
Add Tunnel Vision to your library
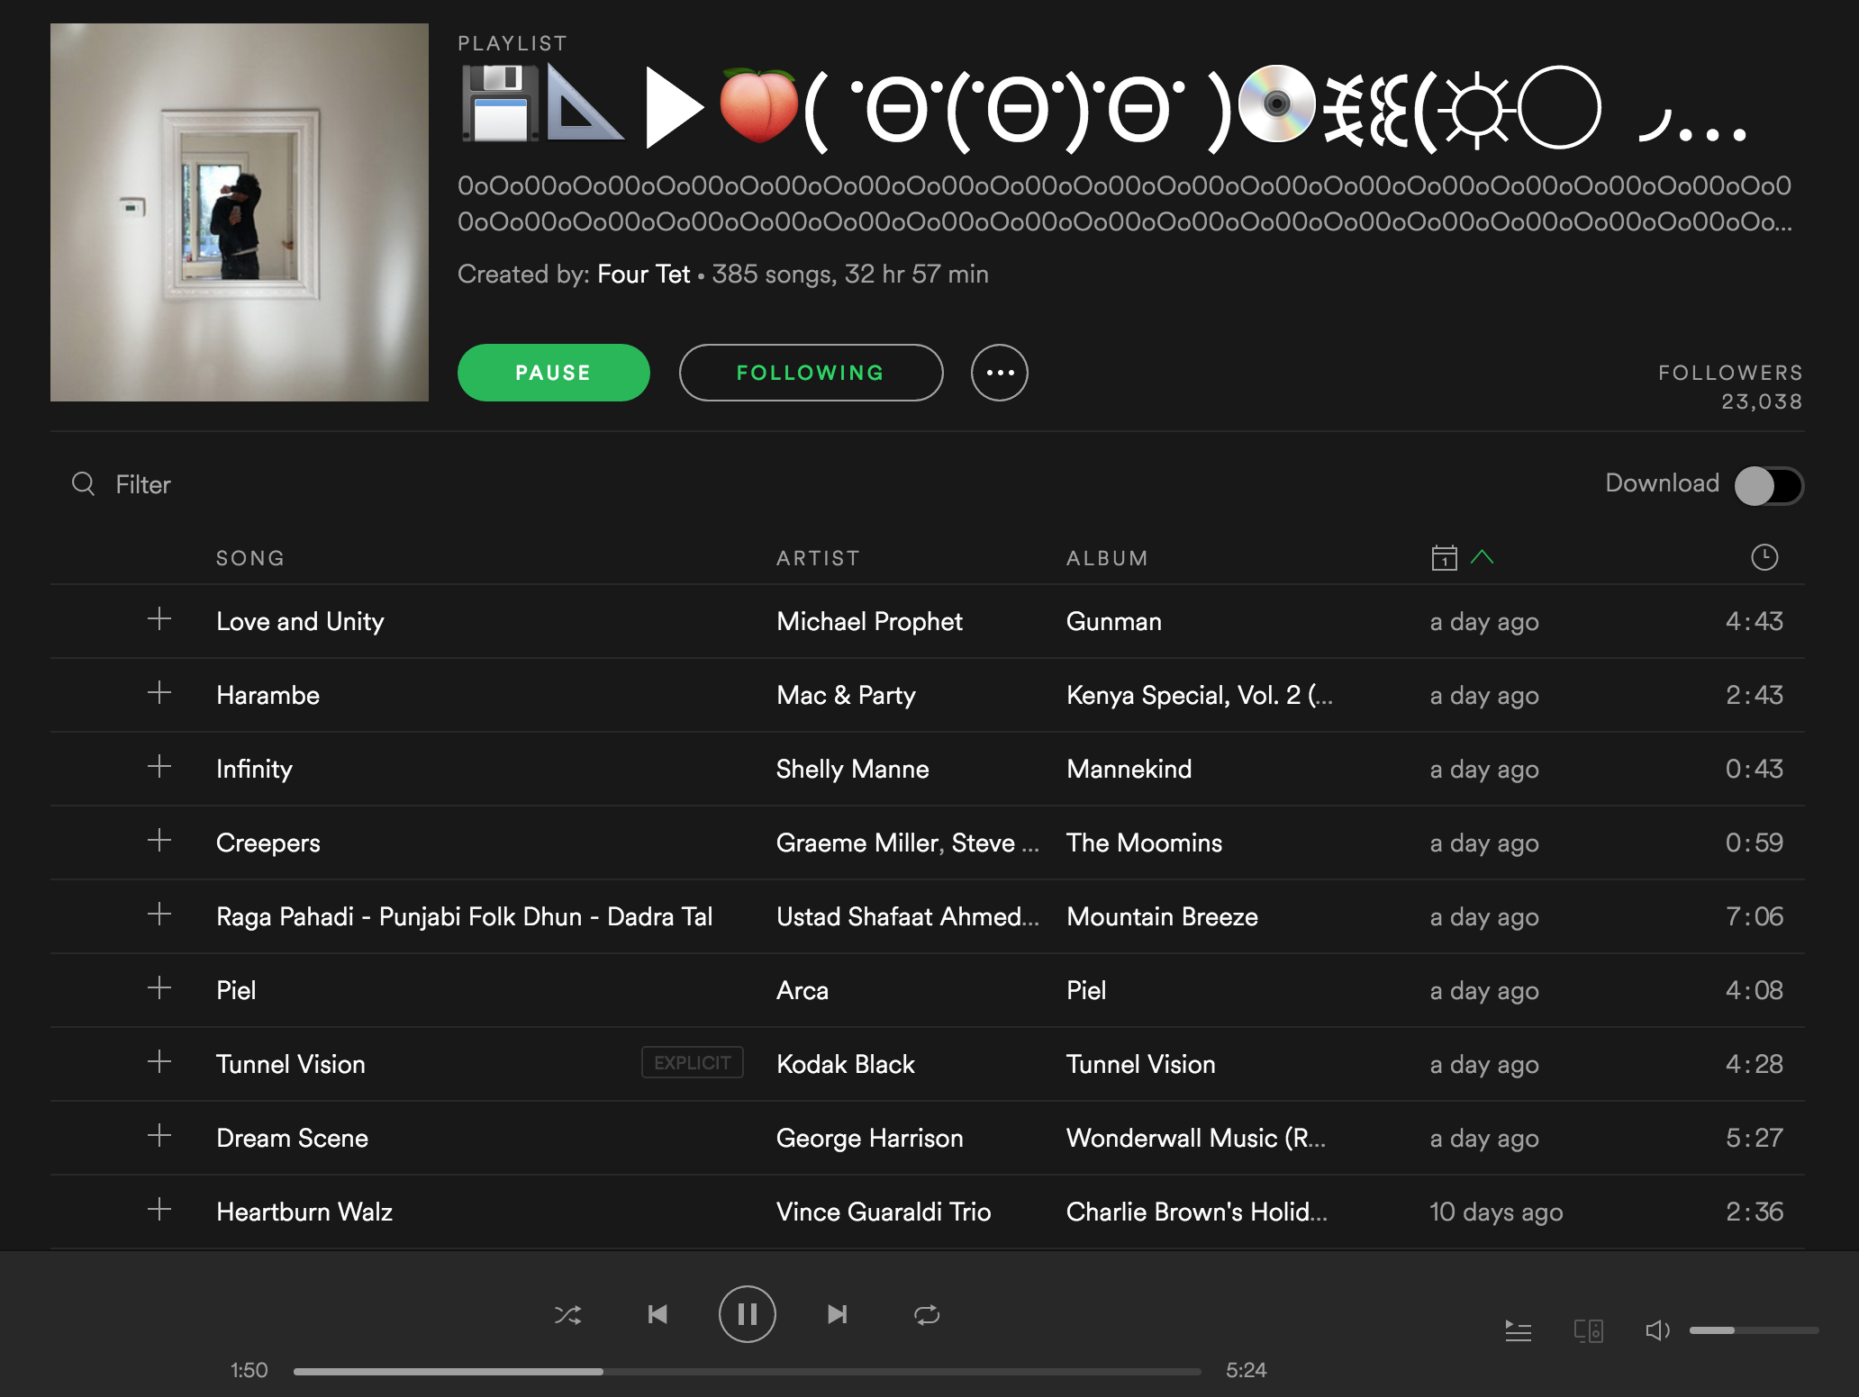(159, 1062)
